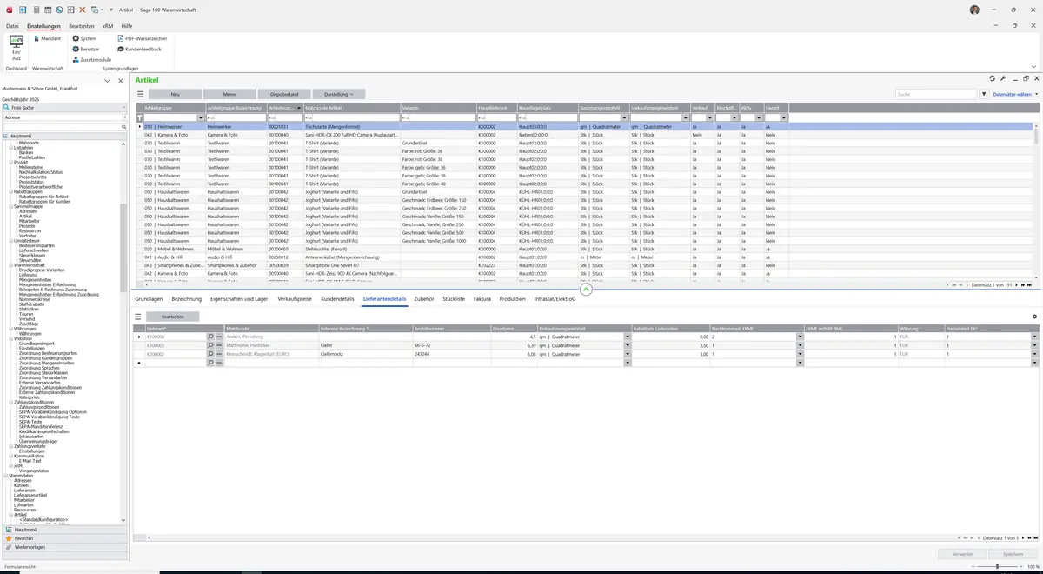The image size is (1043, 574).
Task: Switch to the Verkaufspreise tab
Action: coord(295,298)
